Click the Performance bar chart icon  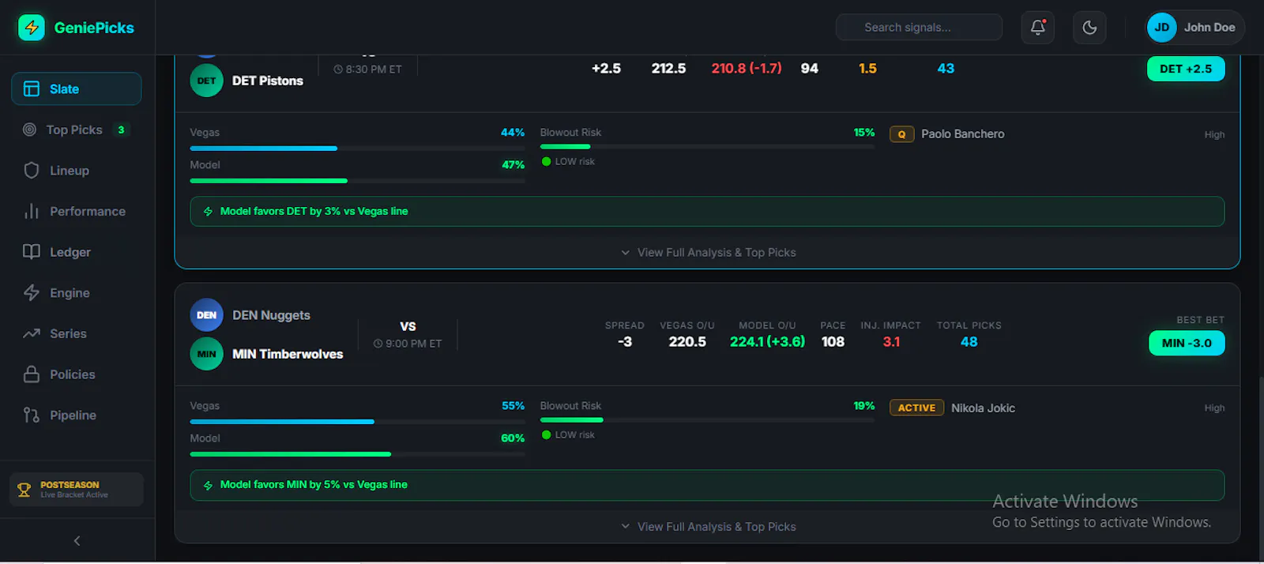click(x=32, y=212)
